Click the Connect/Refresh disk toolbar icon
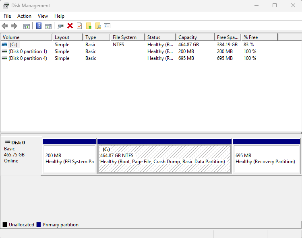Screen dimensions: 302x238 pos(60,26)
